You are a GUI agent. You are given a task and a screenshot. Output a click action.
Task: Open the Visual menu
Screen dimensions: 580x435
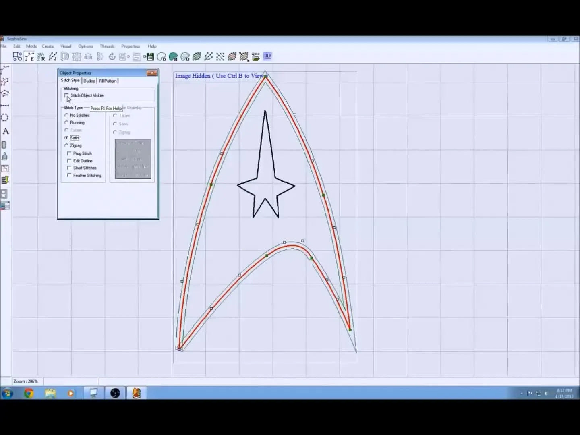point(66,46)
